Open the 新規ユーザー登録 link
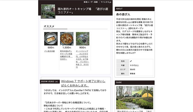 pyautogui.click(x=91, y=2)
